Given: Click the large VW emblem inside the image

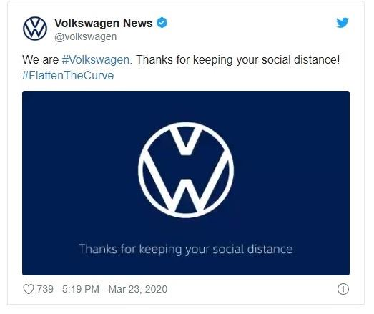Looking at the screenshot, I should point(186,170).
